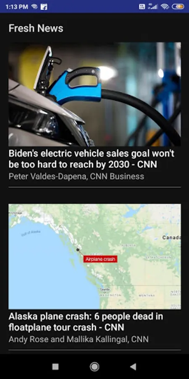Tap the 1:13 PM clock
Image resolution: width=189 pixels, height=379 pixels.
(17, 7)
